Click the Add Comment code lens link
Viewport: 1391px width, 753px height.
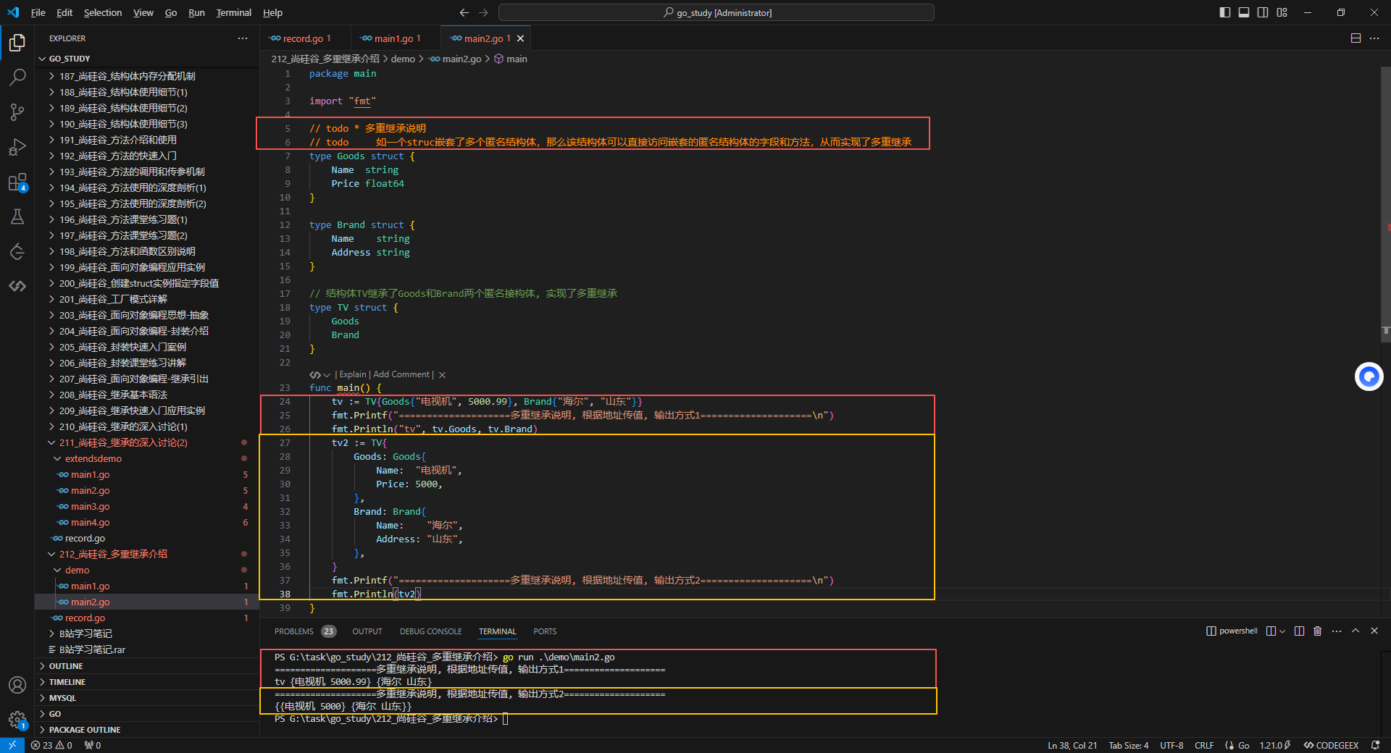[401, 374]
